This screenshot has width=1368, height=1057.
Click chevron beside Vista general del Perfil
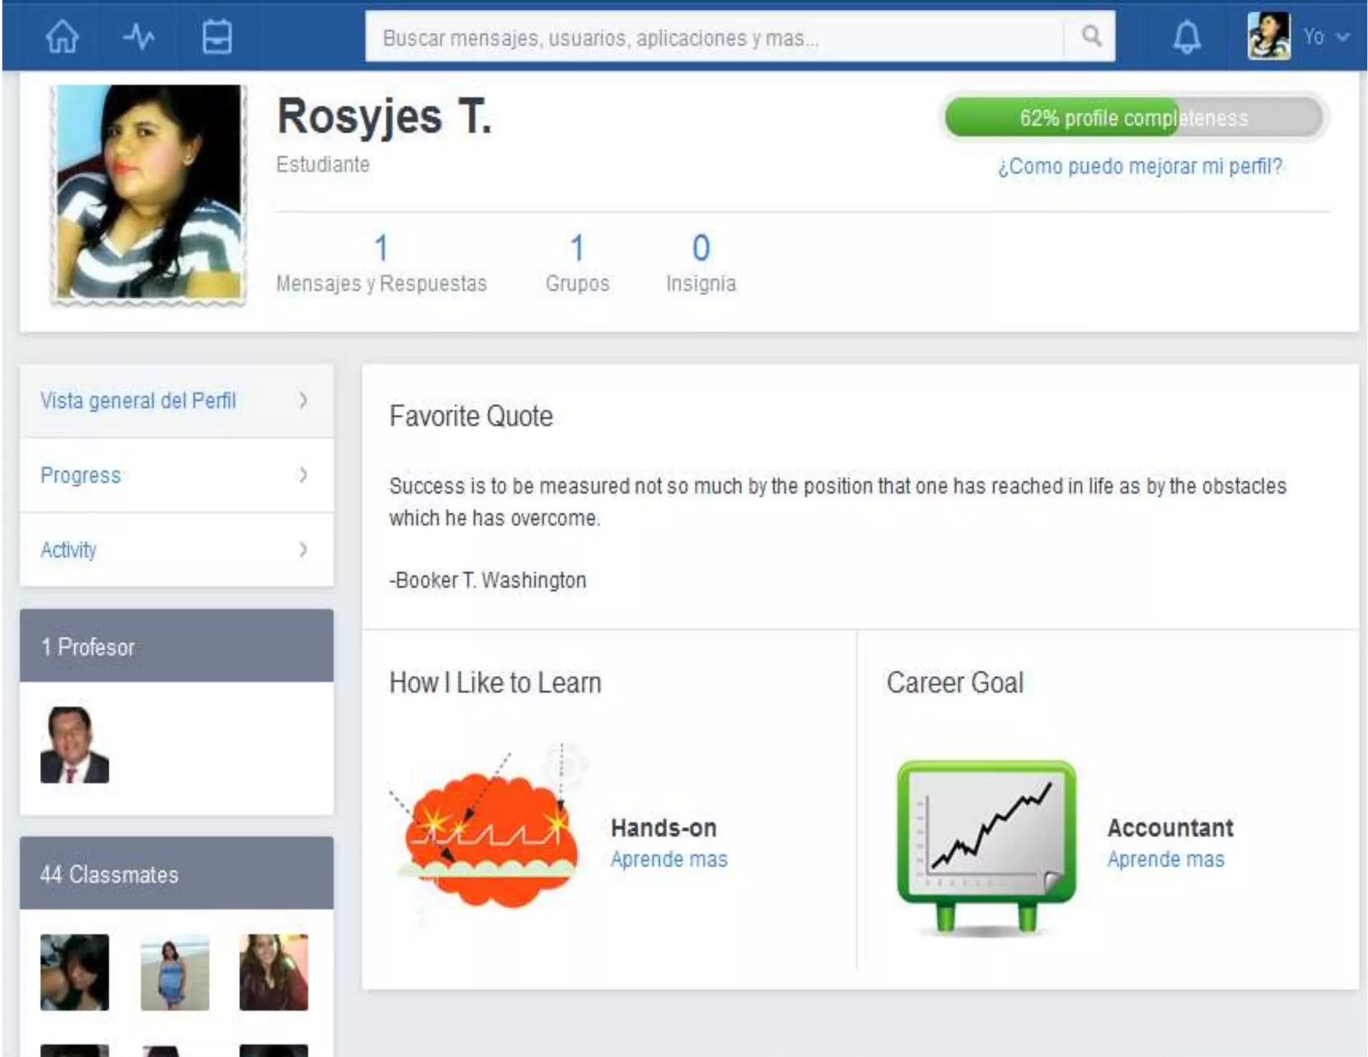point(303,400)
